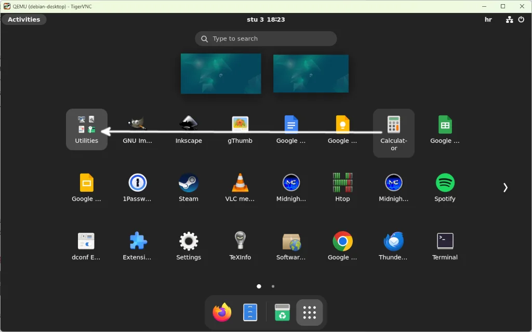Open the Utilities app folder
This screenshot has width=532, height=332.
86,125
